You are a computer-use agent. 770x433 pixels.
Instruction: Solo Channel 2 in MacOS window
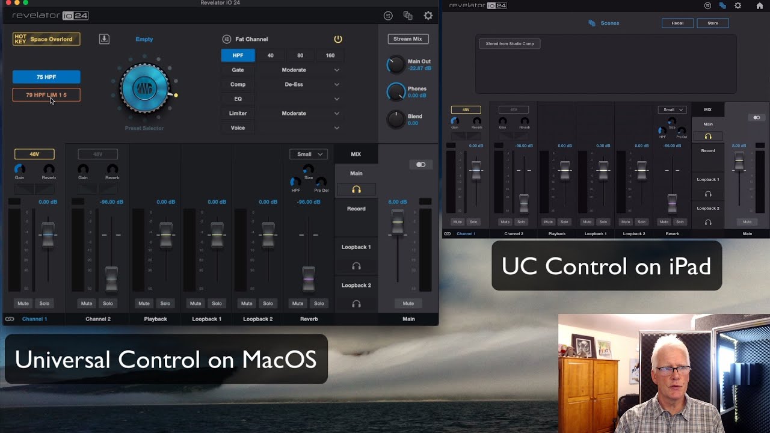(x=108, y=303)
